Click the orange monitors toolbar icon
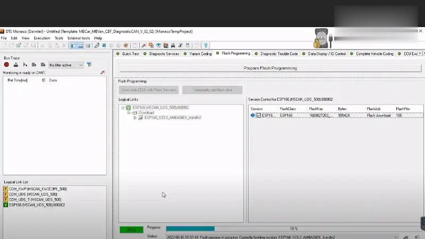The width and height of the screenshot is (425, 239). coord(151,45)
